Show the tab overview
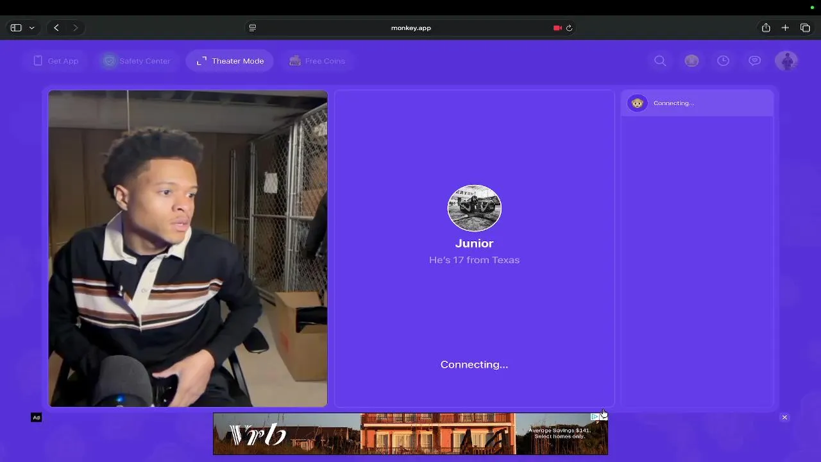The width and height of the screenshot is (821, 462). (805, 28)
